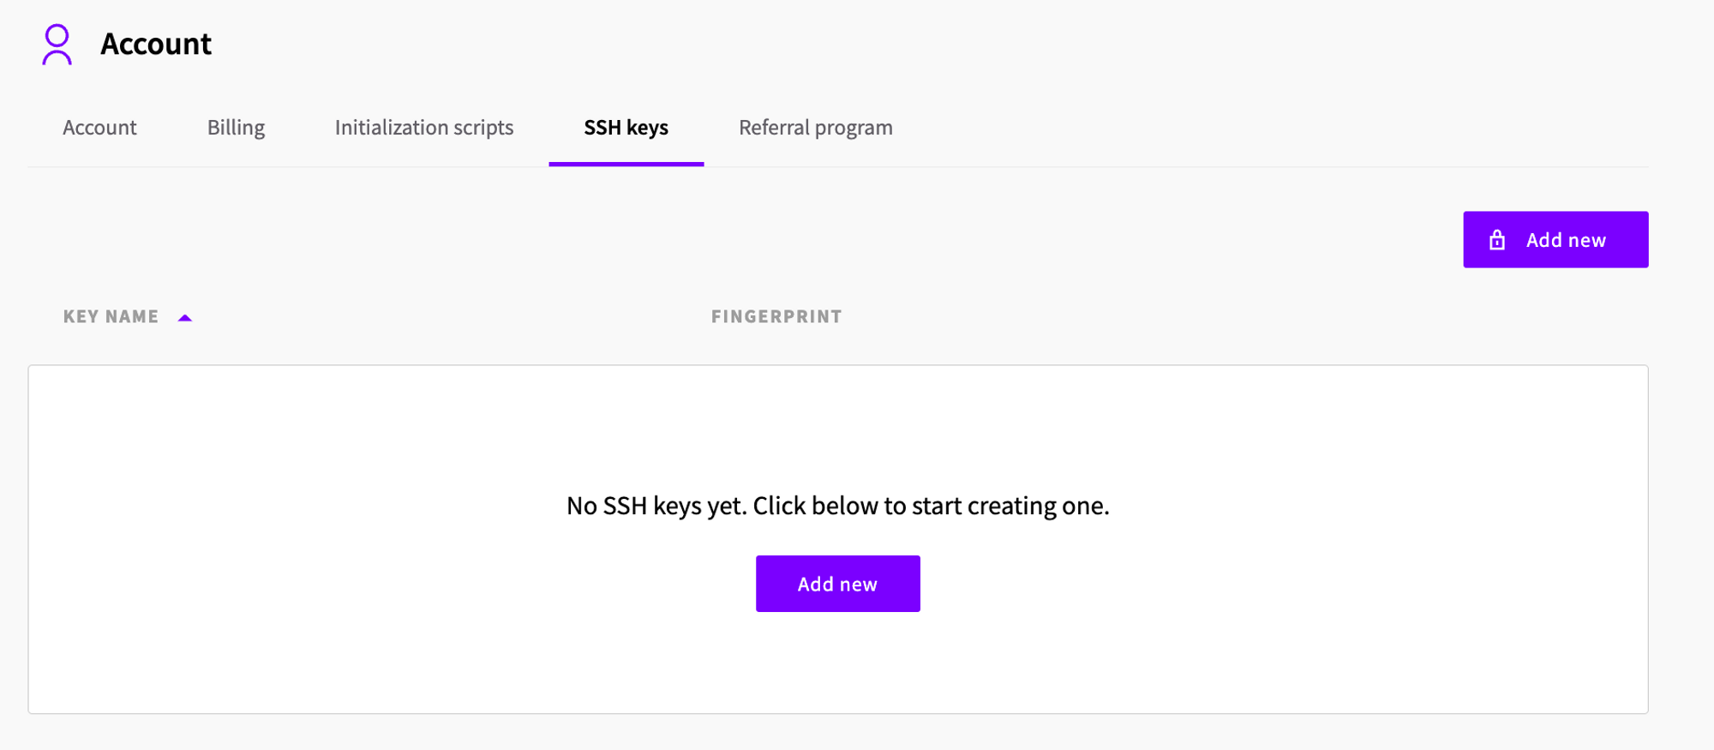The image size is (1714, 750).
Task: Click "Click below to start creating one" text
Action: (x=931, y=506)
